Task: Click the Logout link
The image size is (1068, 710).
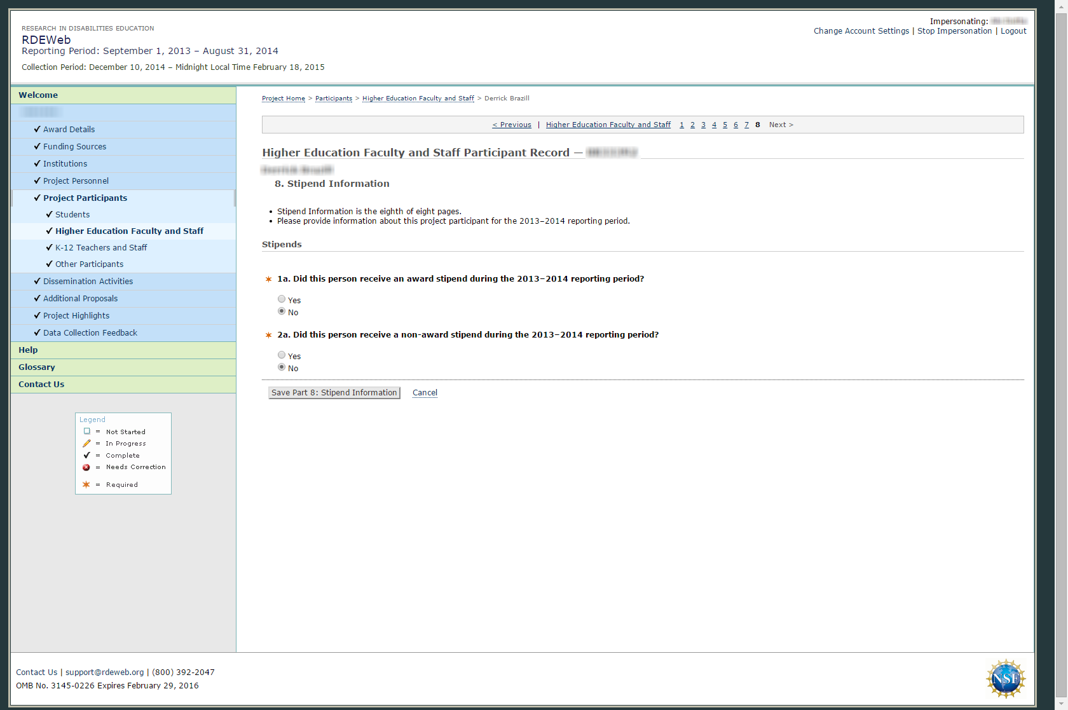Action: tap(1013, 31)
